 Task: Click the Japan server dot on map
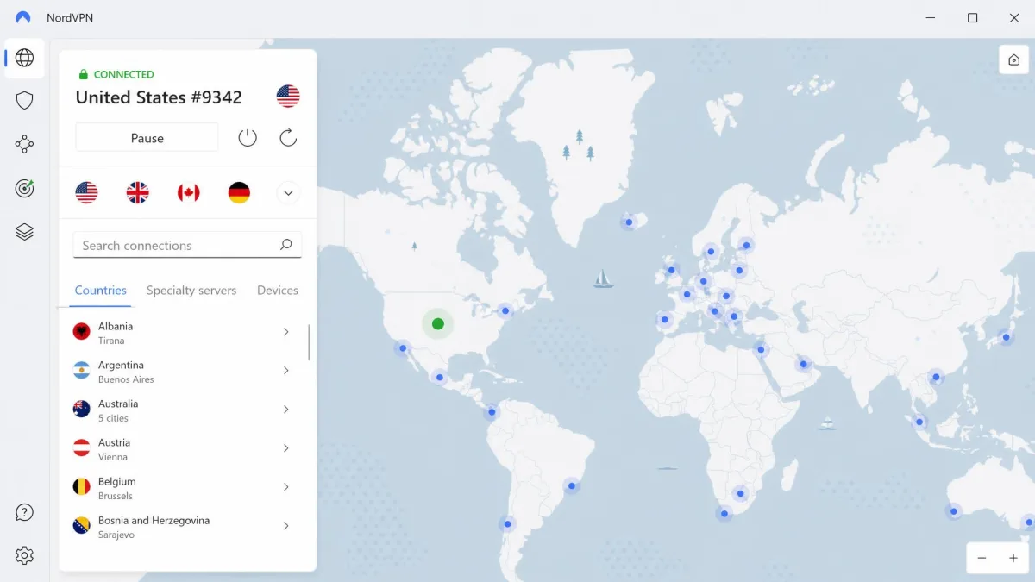point(1006,337)
